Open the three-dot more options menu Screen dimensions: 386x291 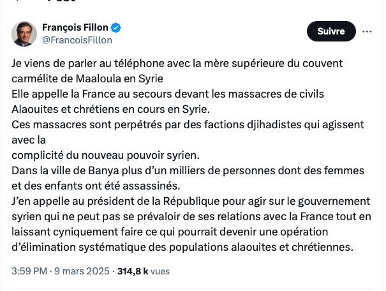click(x=367, y=31)
